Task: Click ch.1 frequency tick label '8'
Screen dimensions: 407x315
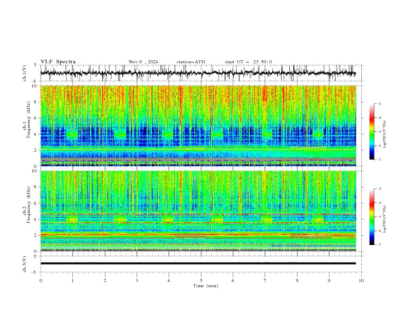Action: [x=36, y=102]
